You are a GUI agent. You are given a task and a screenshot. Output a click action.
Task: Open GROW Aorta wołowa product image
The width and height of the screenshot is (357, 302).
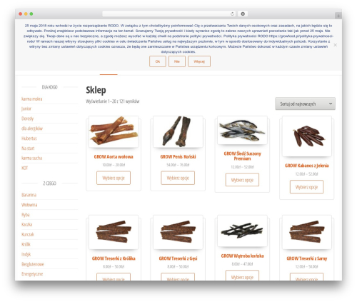(114, 131)
